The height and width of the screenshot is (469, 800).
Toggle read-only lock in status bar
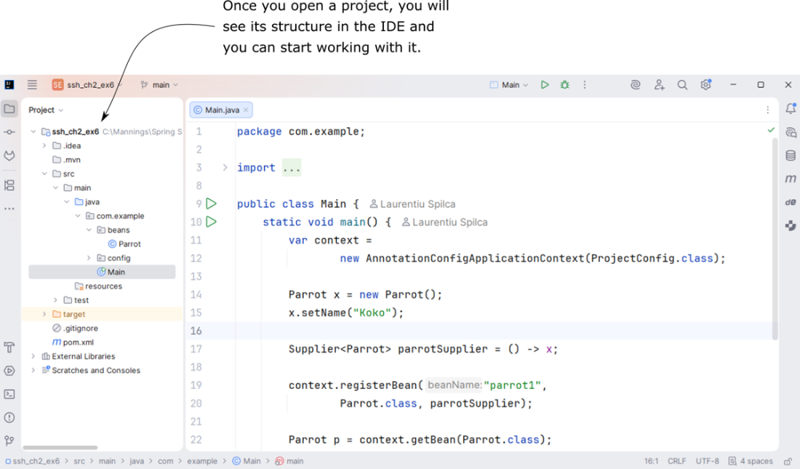[x=788, y=461]
